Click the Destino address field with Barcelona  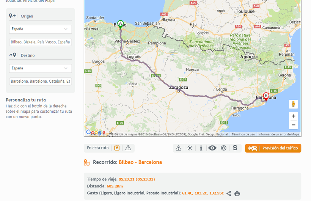click(x=41, y=82)
